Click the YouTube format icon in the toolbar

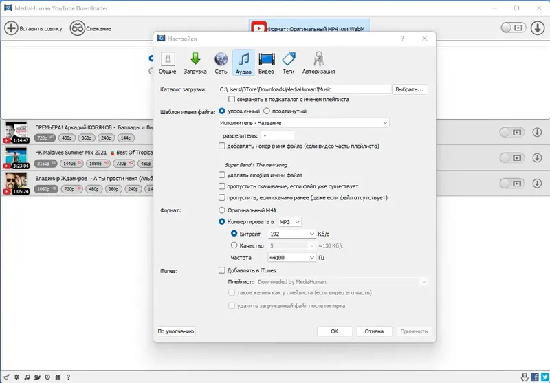[x=258, y=28]
